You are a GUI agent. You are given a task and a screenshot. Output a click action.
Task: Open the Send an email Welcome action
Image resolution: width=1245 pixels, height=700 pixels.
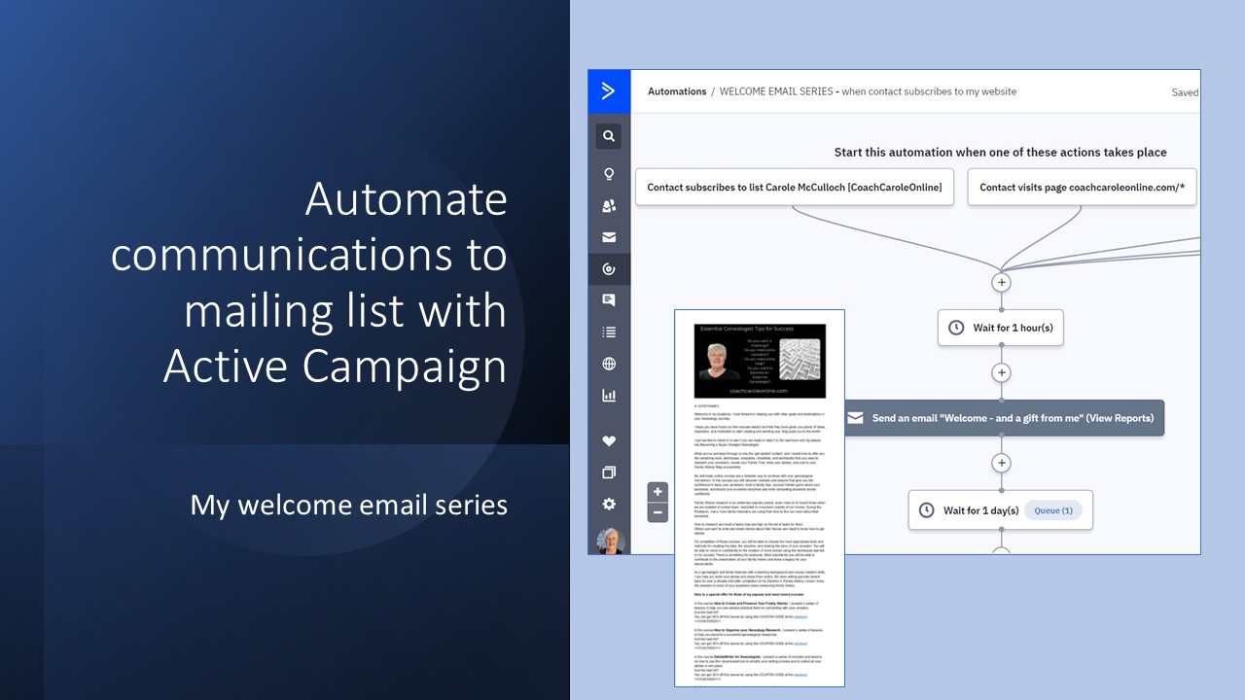point(1004,418)
